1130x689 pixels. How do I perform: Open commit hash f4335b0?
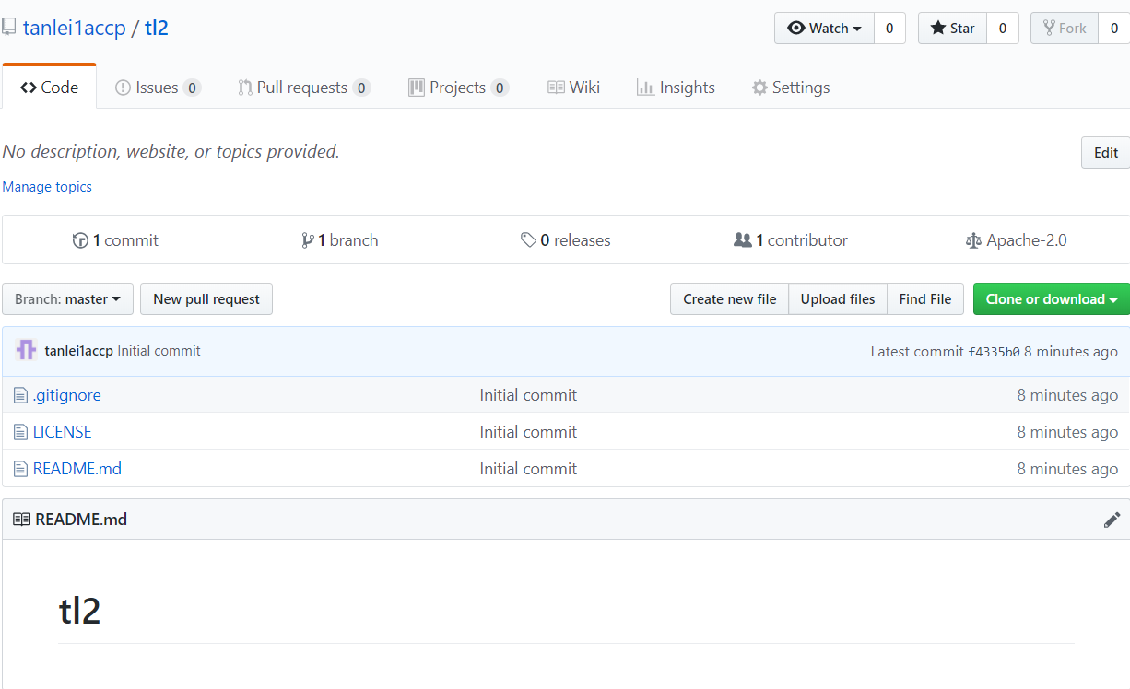click(994, 352)
